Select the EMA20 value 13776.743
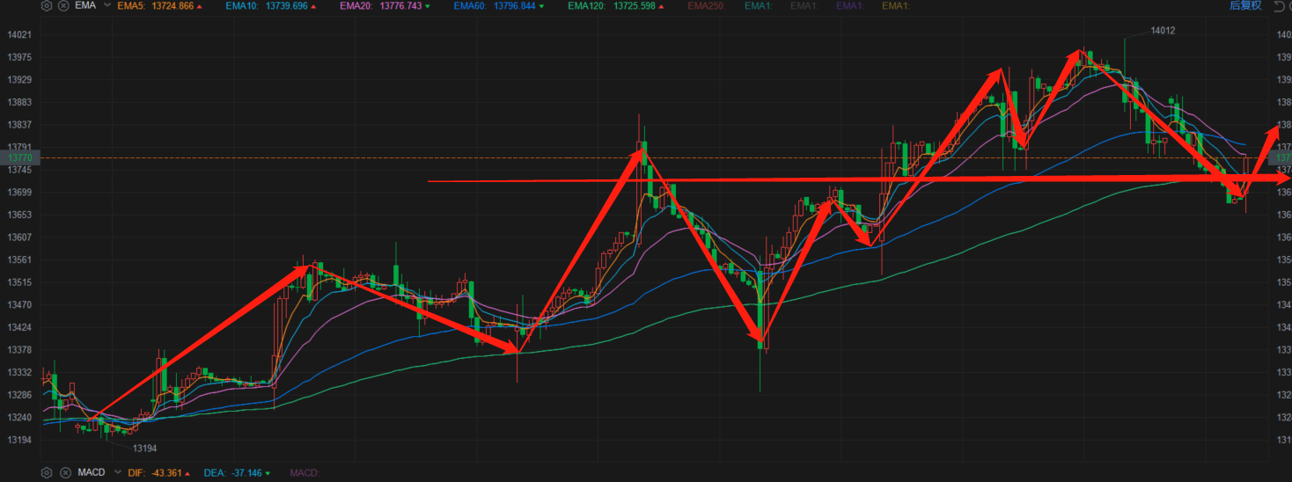The width and height of the screenshot is (1292, 482). coord(400,5)
